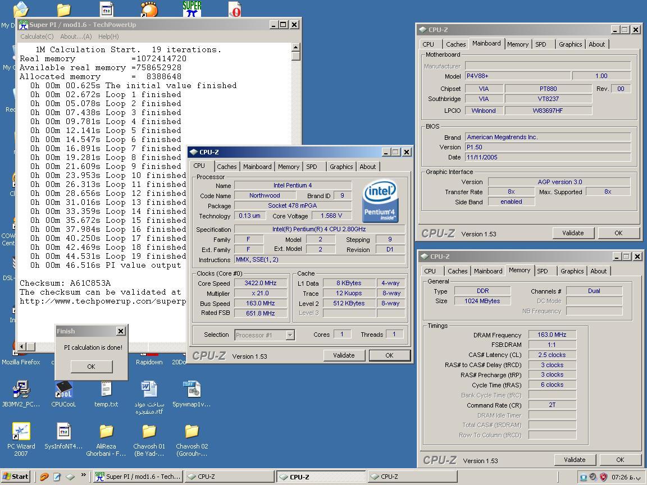The height and width of the screenshot is (485, 647).
Task: Open the Arabic-named .rtf Word document
Action: [x=149, y=397]
